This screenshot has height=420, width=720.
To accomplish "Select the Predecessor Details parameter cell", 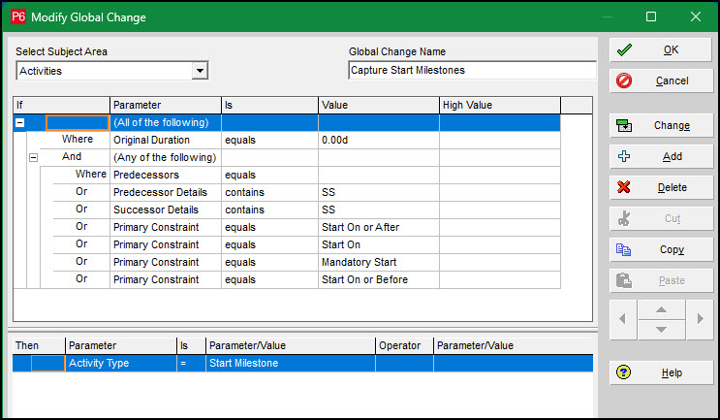I will point(166,192).
